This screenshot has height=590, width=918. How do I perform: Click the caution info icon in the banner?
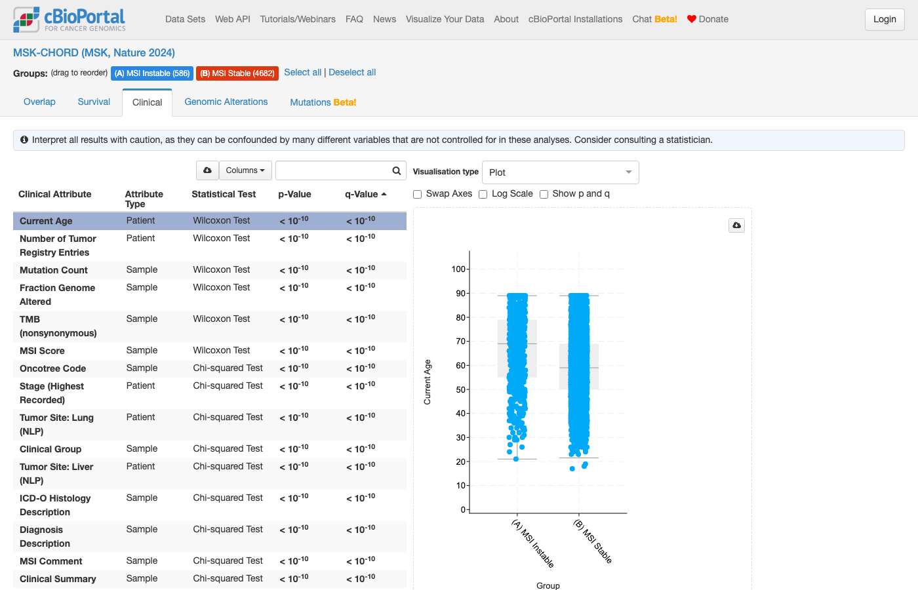point(24,140)
